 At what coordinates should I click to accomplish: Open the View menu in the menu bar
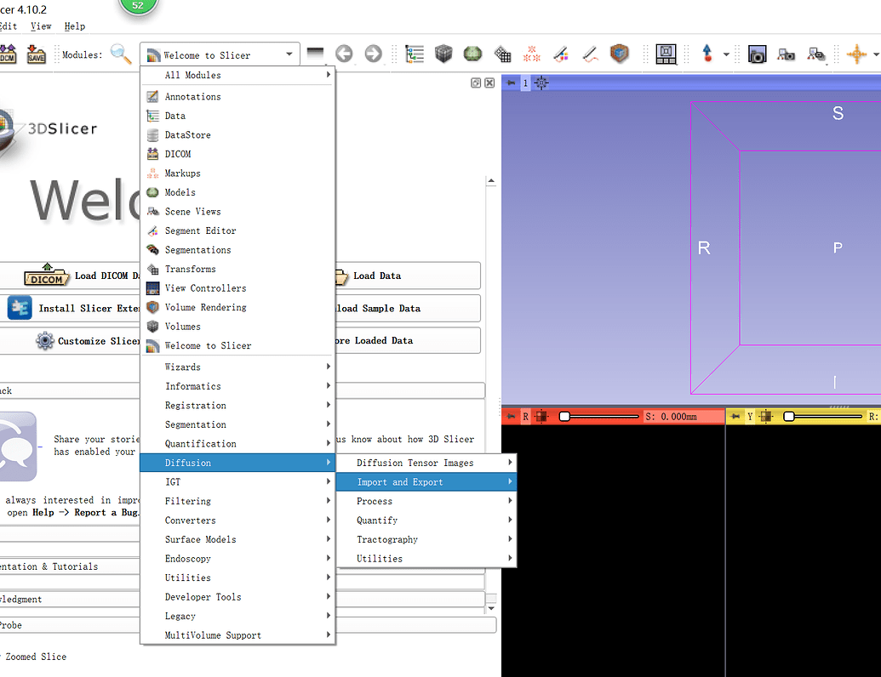[x=41, y=26]
